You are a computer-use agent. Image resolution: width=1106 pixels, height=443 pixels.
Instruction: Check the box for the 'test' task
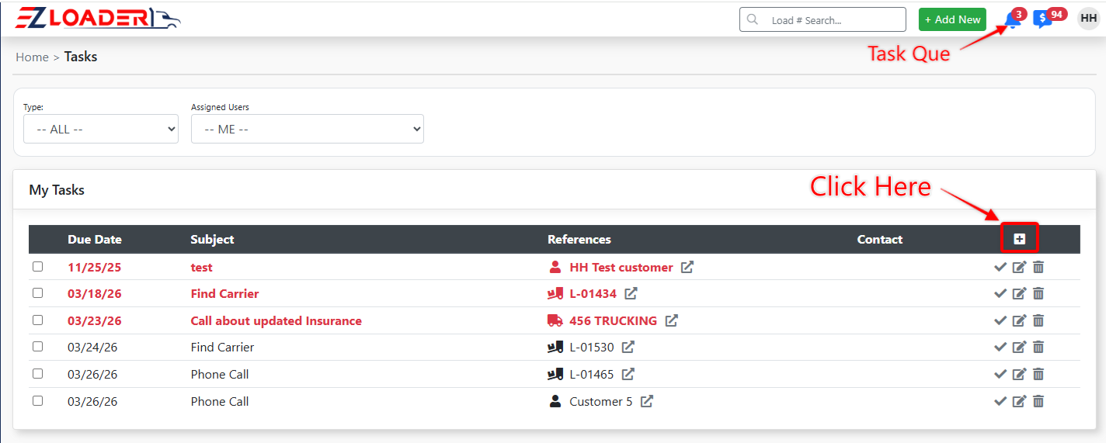(x=37, y=266)
